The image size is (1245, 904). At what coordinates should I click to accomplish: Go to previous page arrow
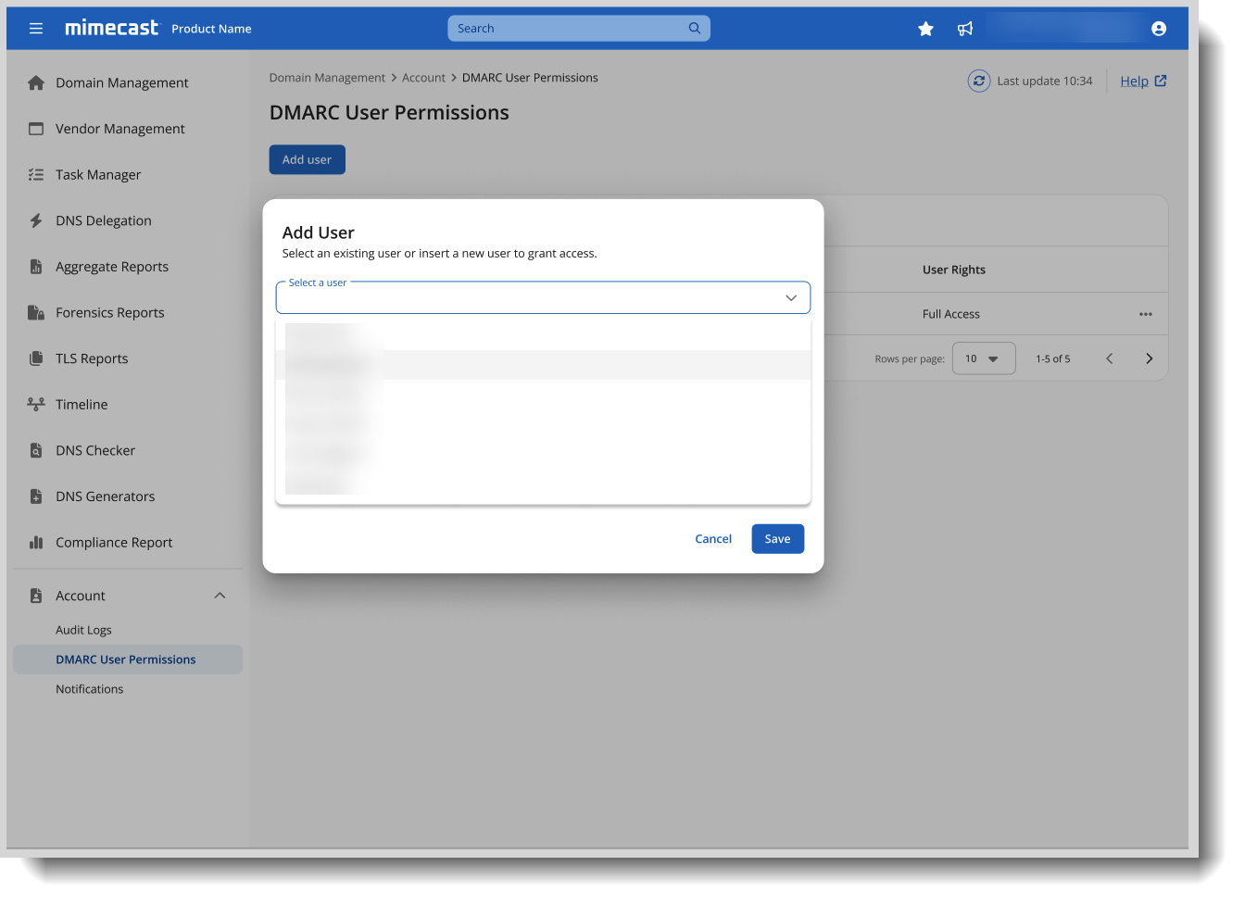click(1109, 358)
